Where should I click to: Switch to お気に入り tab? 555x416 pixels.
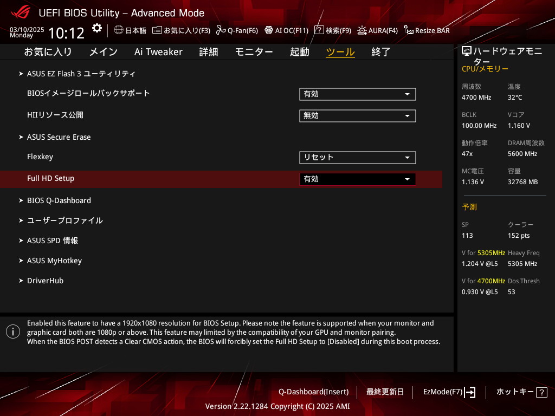click(48, 52)
